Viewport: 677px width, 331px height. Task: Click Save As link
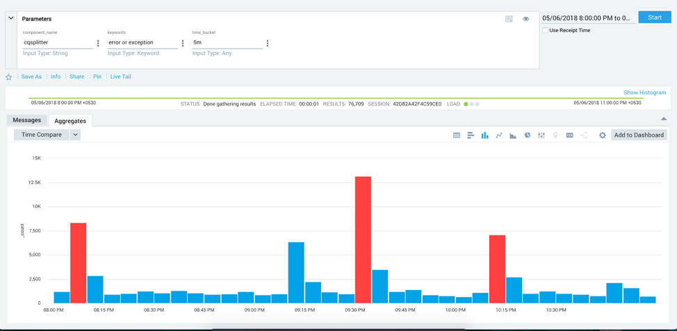[31, 77]
